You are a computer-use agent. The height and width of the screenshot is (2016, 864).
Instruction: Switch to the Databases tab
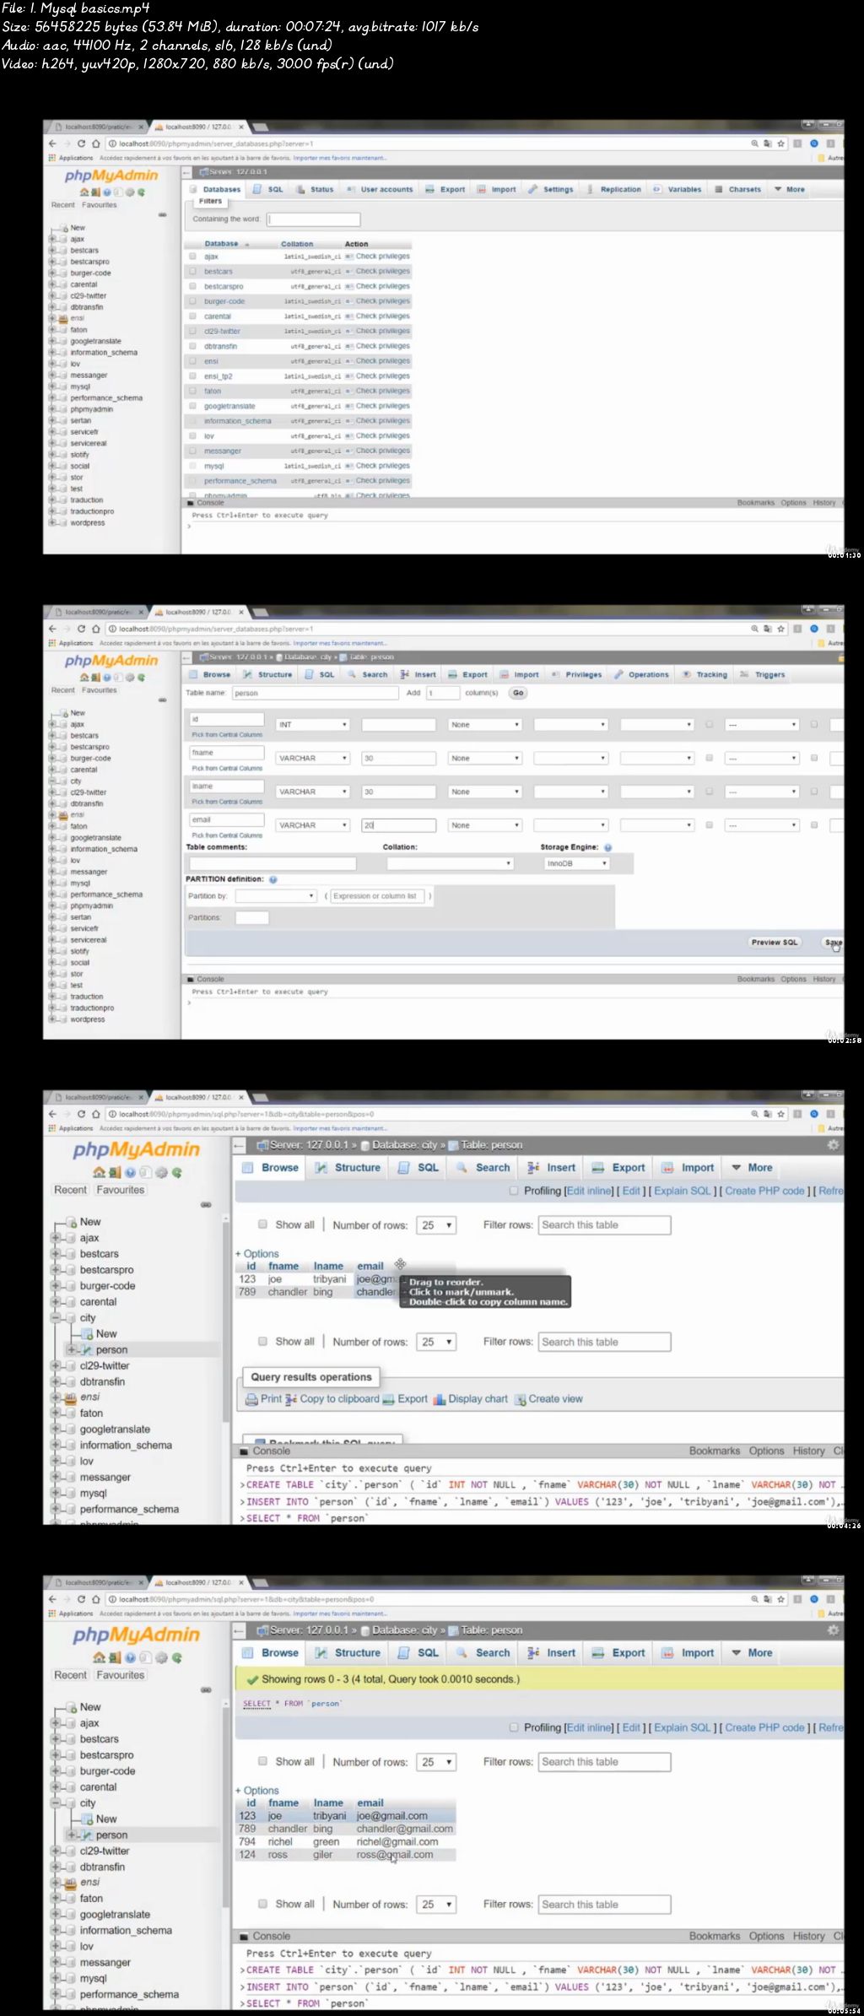[216, 189]
